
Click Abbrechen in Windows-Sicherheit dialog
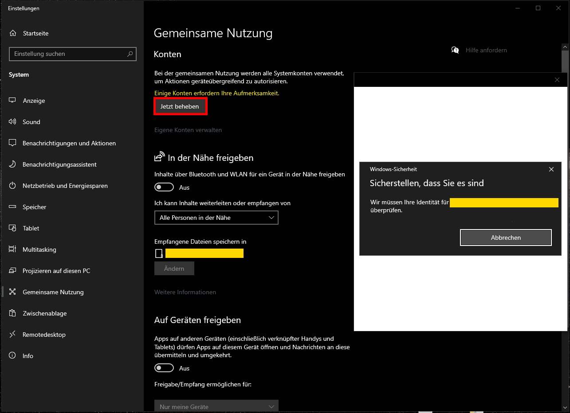(x=506, y=238)
